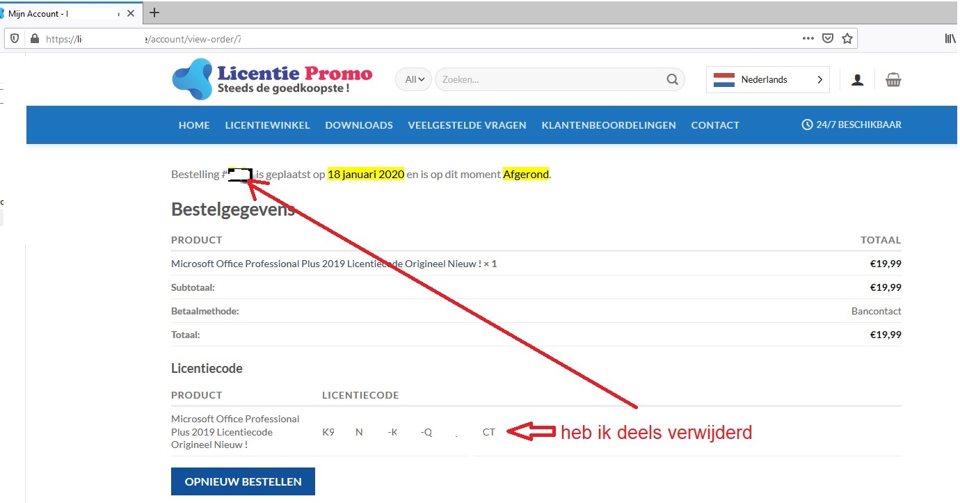
Task: Go to the Licentiewinkel menu item
Action: point(267,125)
